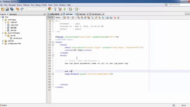Close the servlet.java editor tab
Screen dimensions: 190x107
(103, 14)
